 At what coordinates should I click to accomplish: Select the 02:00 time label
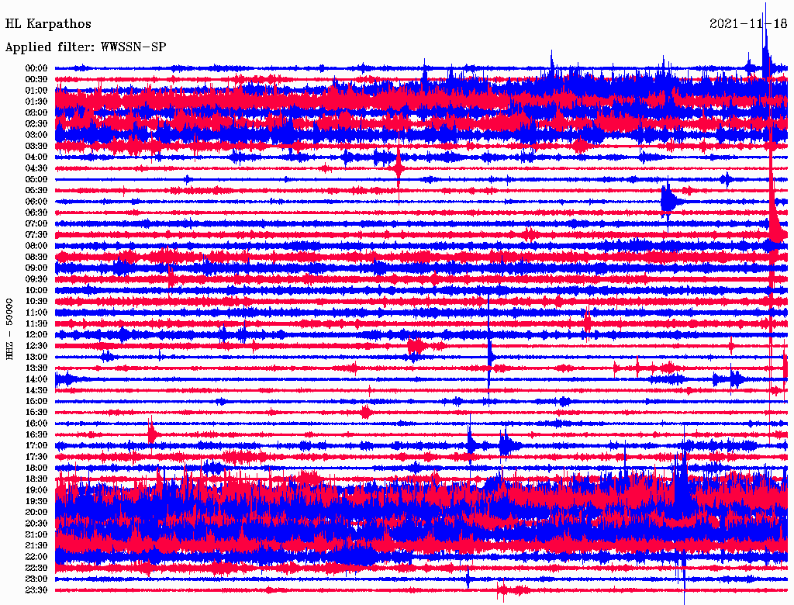coord(36,113)
